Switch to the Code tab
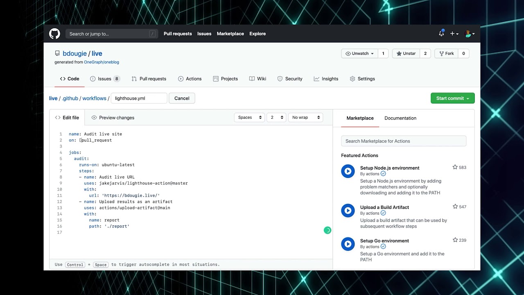Image resolution: width=524 pixels, height=295 pixels. click(69, 79)
